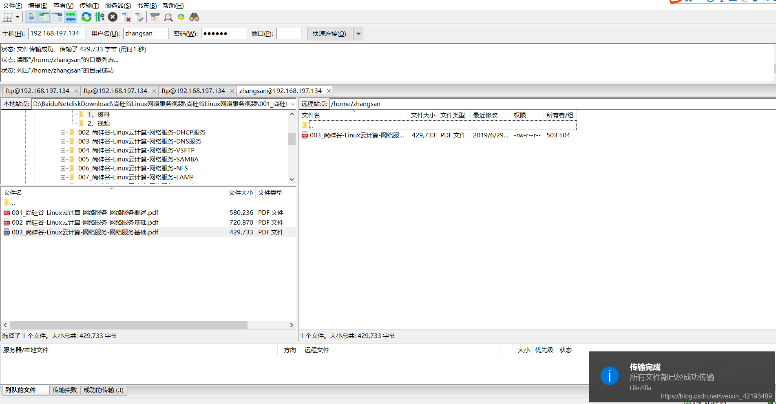Disconnect from current server icon
Image resolution: width=776 pixels, height=404 pixels.
pyautogui.click(x=126, y=17)
